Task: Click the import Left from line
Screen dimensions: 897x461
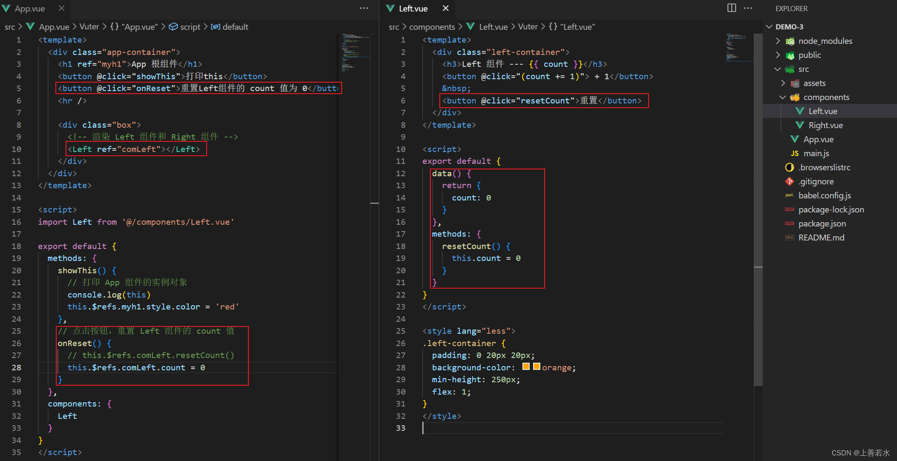Action: (x=136, y=222)
